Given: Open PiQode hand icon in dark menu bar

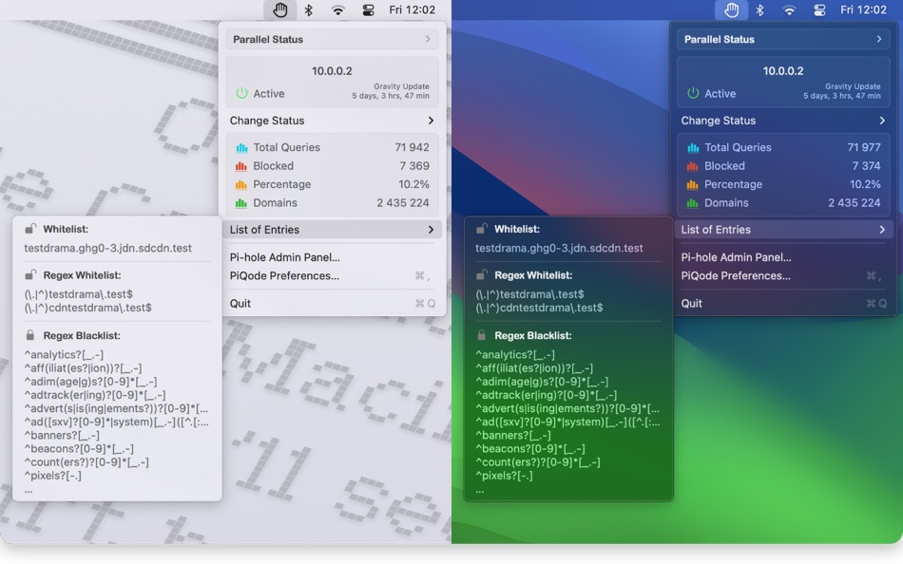Looking at the screenshot, I should click(731, 9).
